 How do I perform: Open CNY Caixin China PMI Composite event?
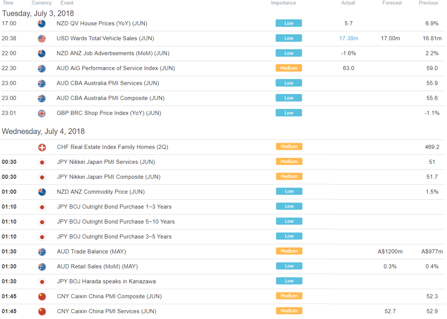pos(110,296)
